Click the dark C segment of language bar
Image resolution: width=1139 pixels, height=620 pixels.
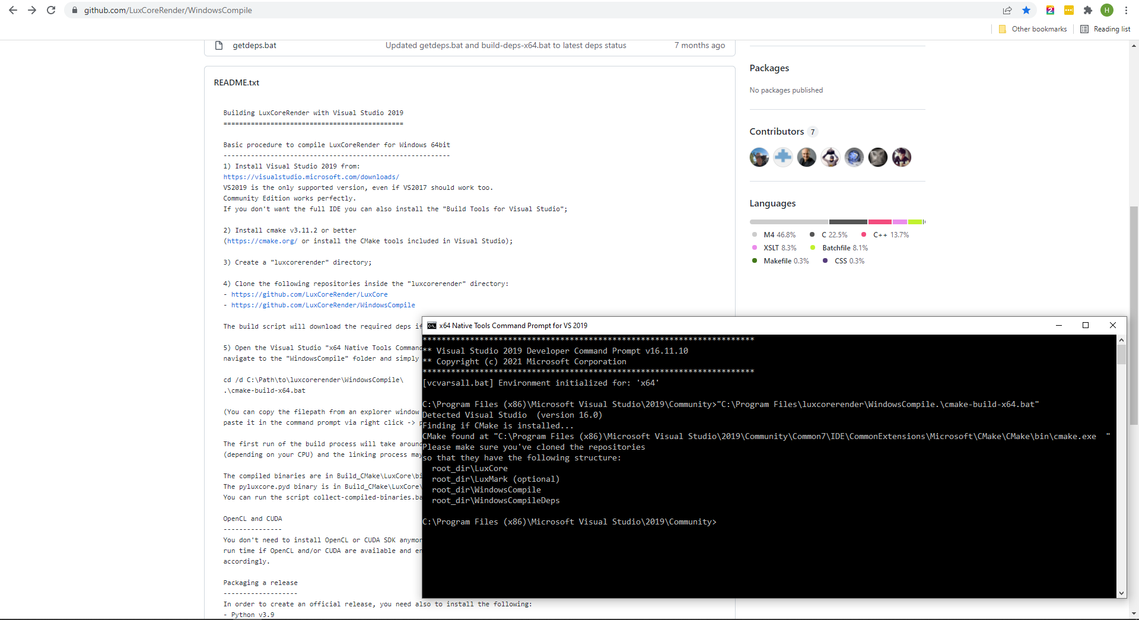pos(848,222)
